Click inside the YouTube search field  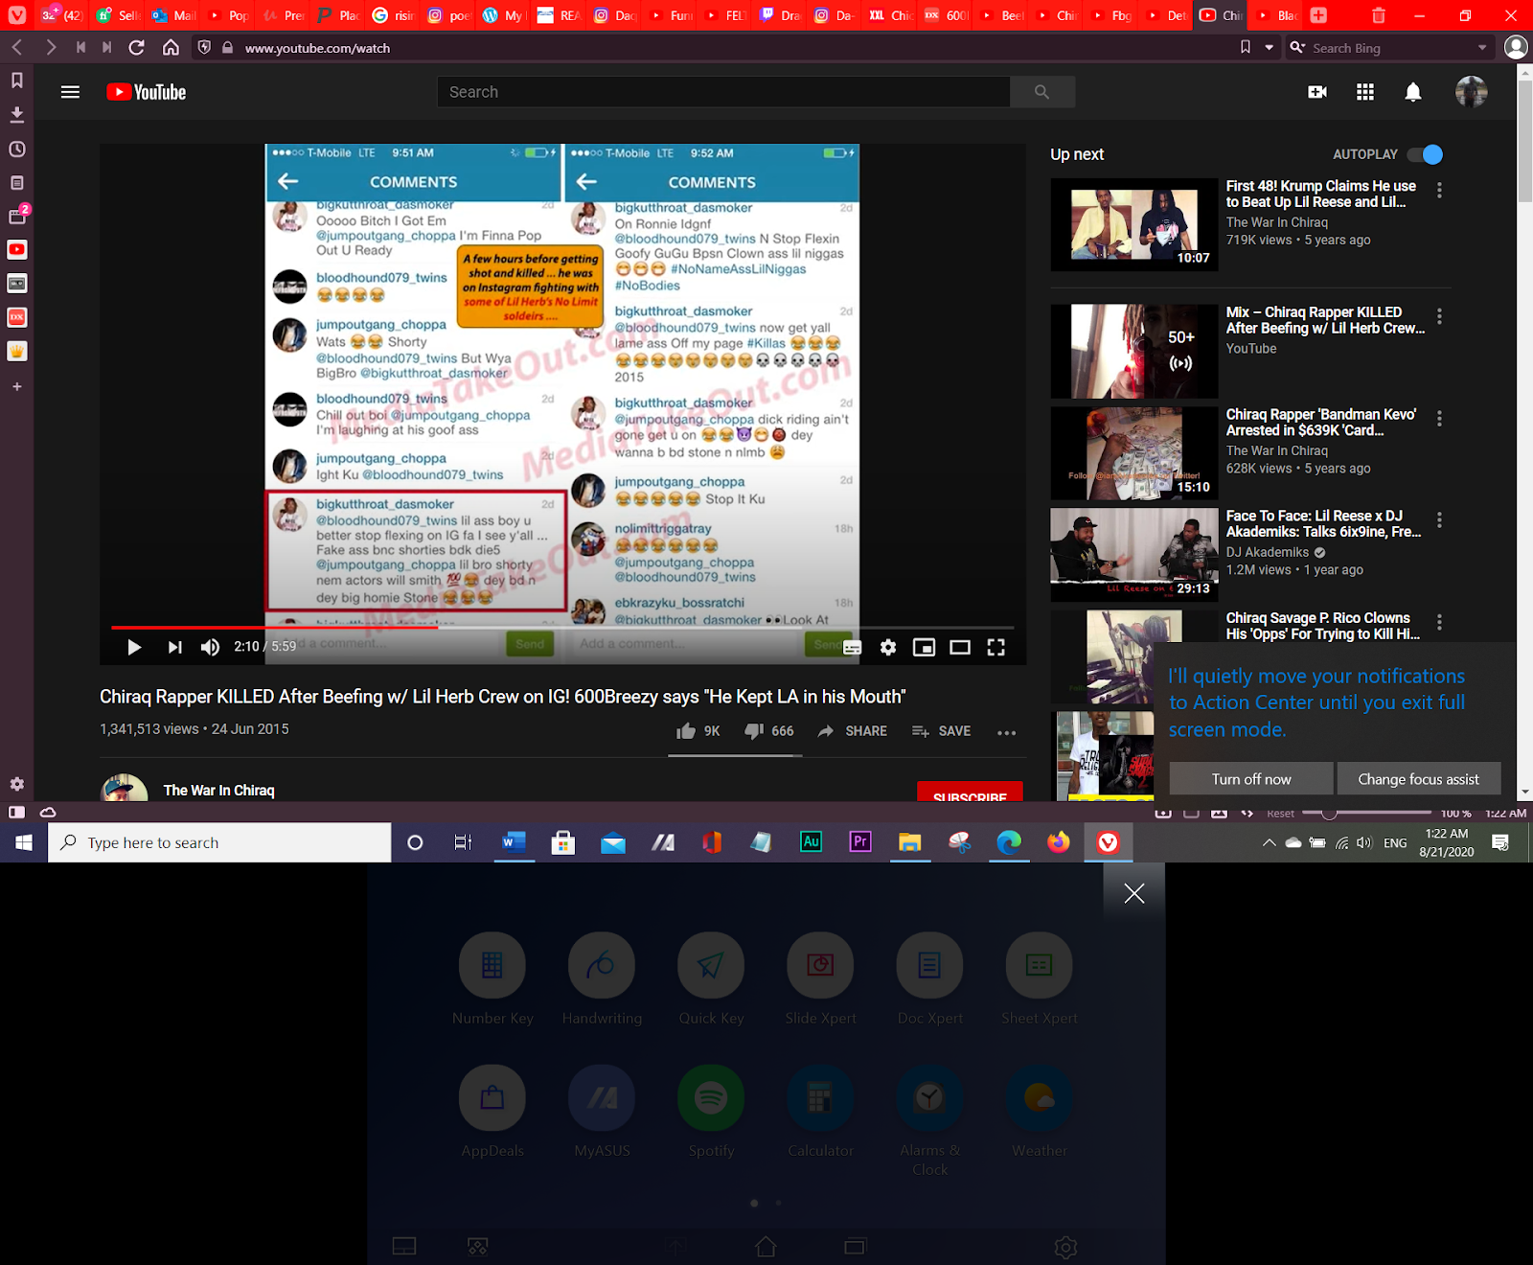pyautogui.click(x=723, y=92)
